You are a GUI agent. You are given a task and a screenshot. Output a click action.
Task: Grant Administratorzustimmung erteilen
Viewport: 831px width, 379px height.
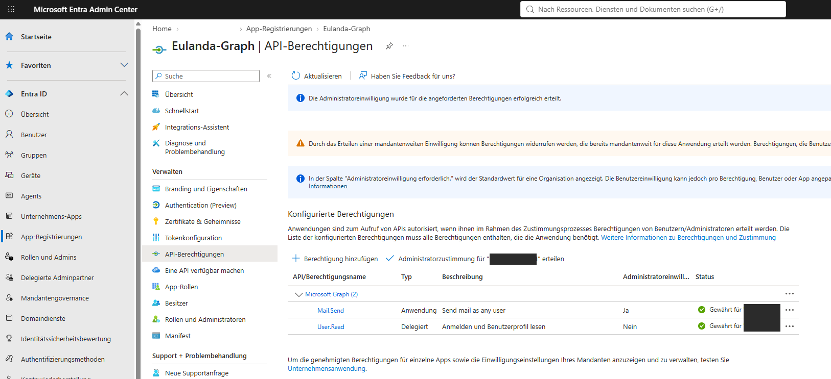[475, 259]
